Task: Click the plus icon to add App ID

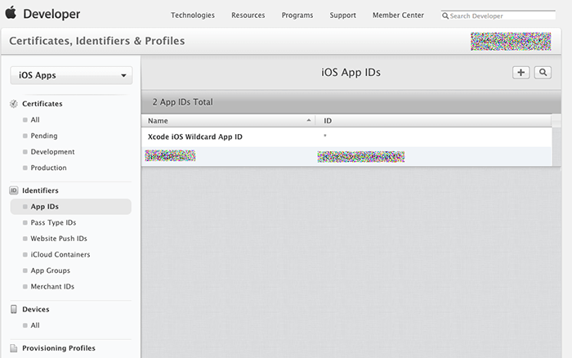Action: (521, 73)
